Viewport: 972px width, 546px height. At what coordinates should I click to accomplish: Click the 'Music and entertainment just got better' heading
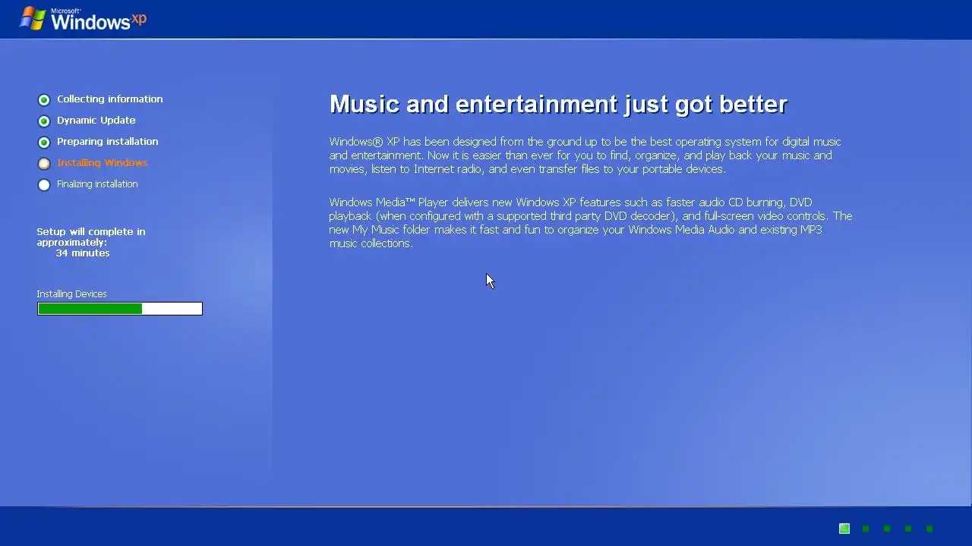pos(558,104)
